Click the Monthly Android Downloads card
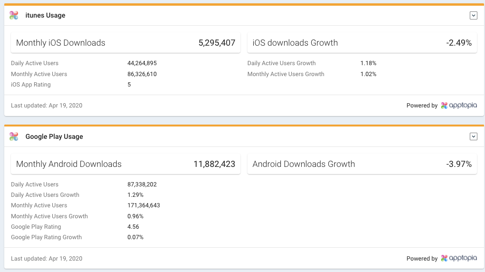Viewport: 485px width, 272px height. click(x=126, y=164)
